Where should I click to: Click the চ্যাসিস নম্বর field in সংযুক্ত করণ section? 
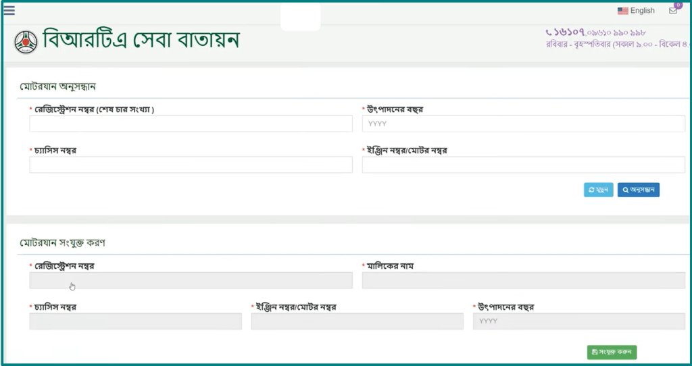point(135,321)
